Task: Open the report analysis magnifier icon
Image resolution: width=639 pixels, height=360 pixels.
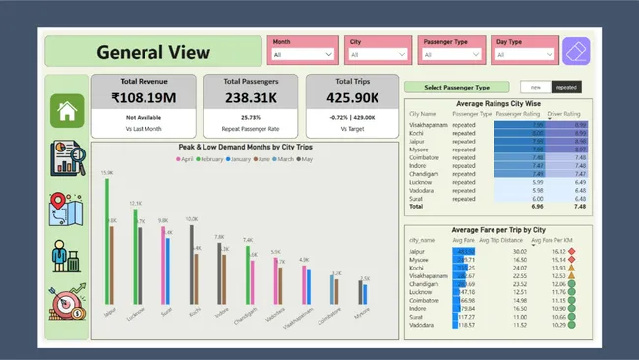Action: [x=68, y=158]
